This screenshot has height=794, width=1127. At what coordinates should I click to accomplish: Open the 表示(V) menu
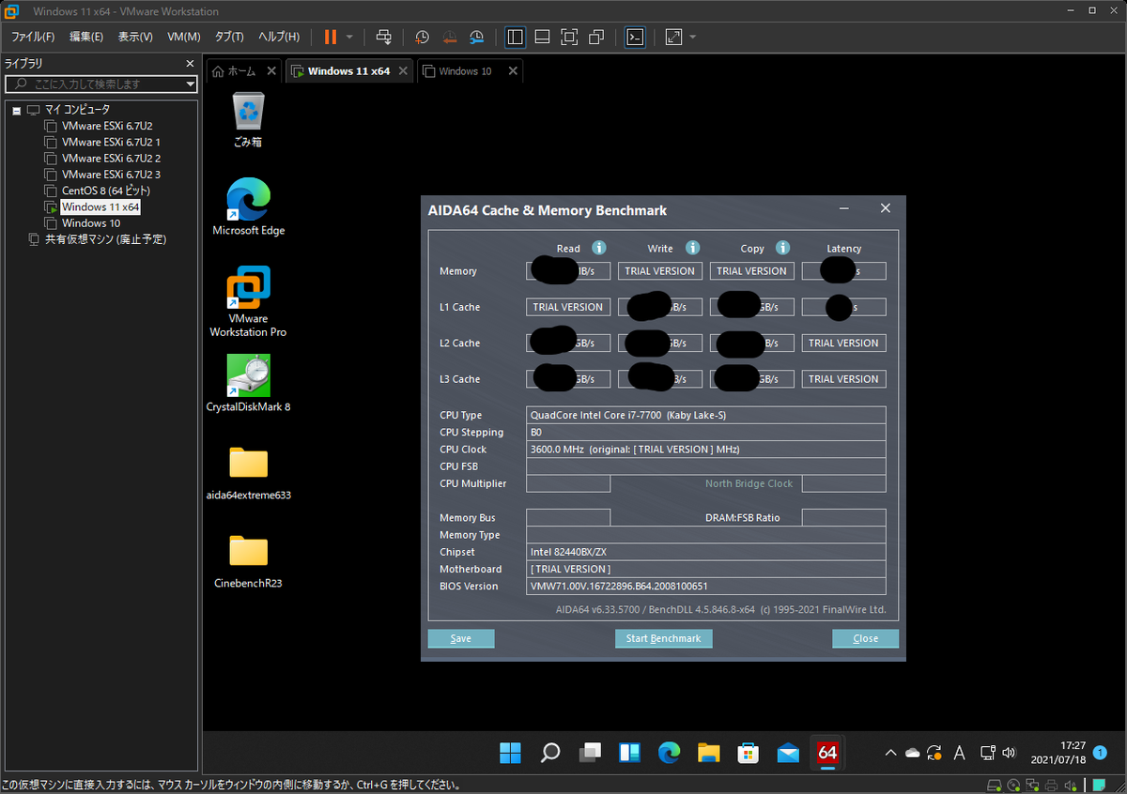click(x=135, y=37)
